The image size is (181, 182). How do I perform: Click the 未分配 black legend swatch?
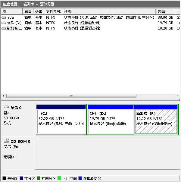point(4,178)
